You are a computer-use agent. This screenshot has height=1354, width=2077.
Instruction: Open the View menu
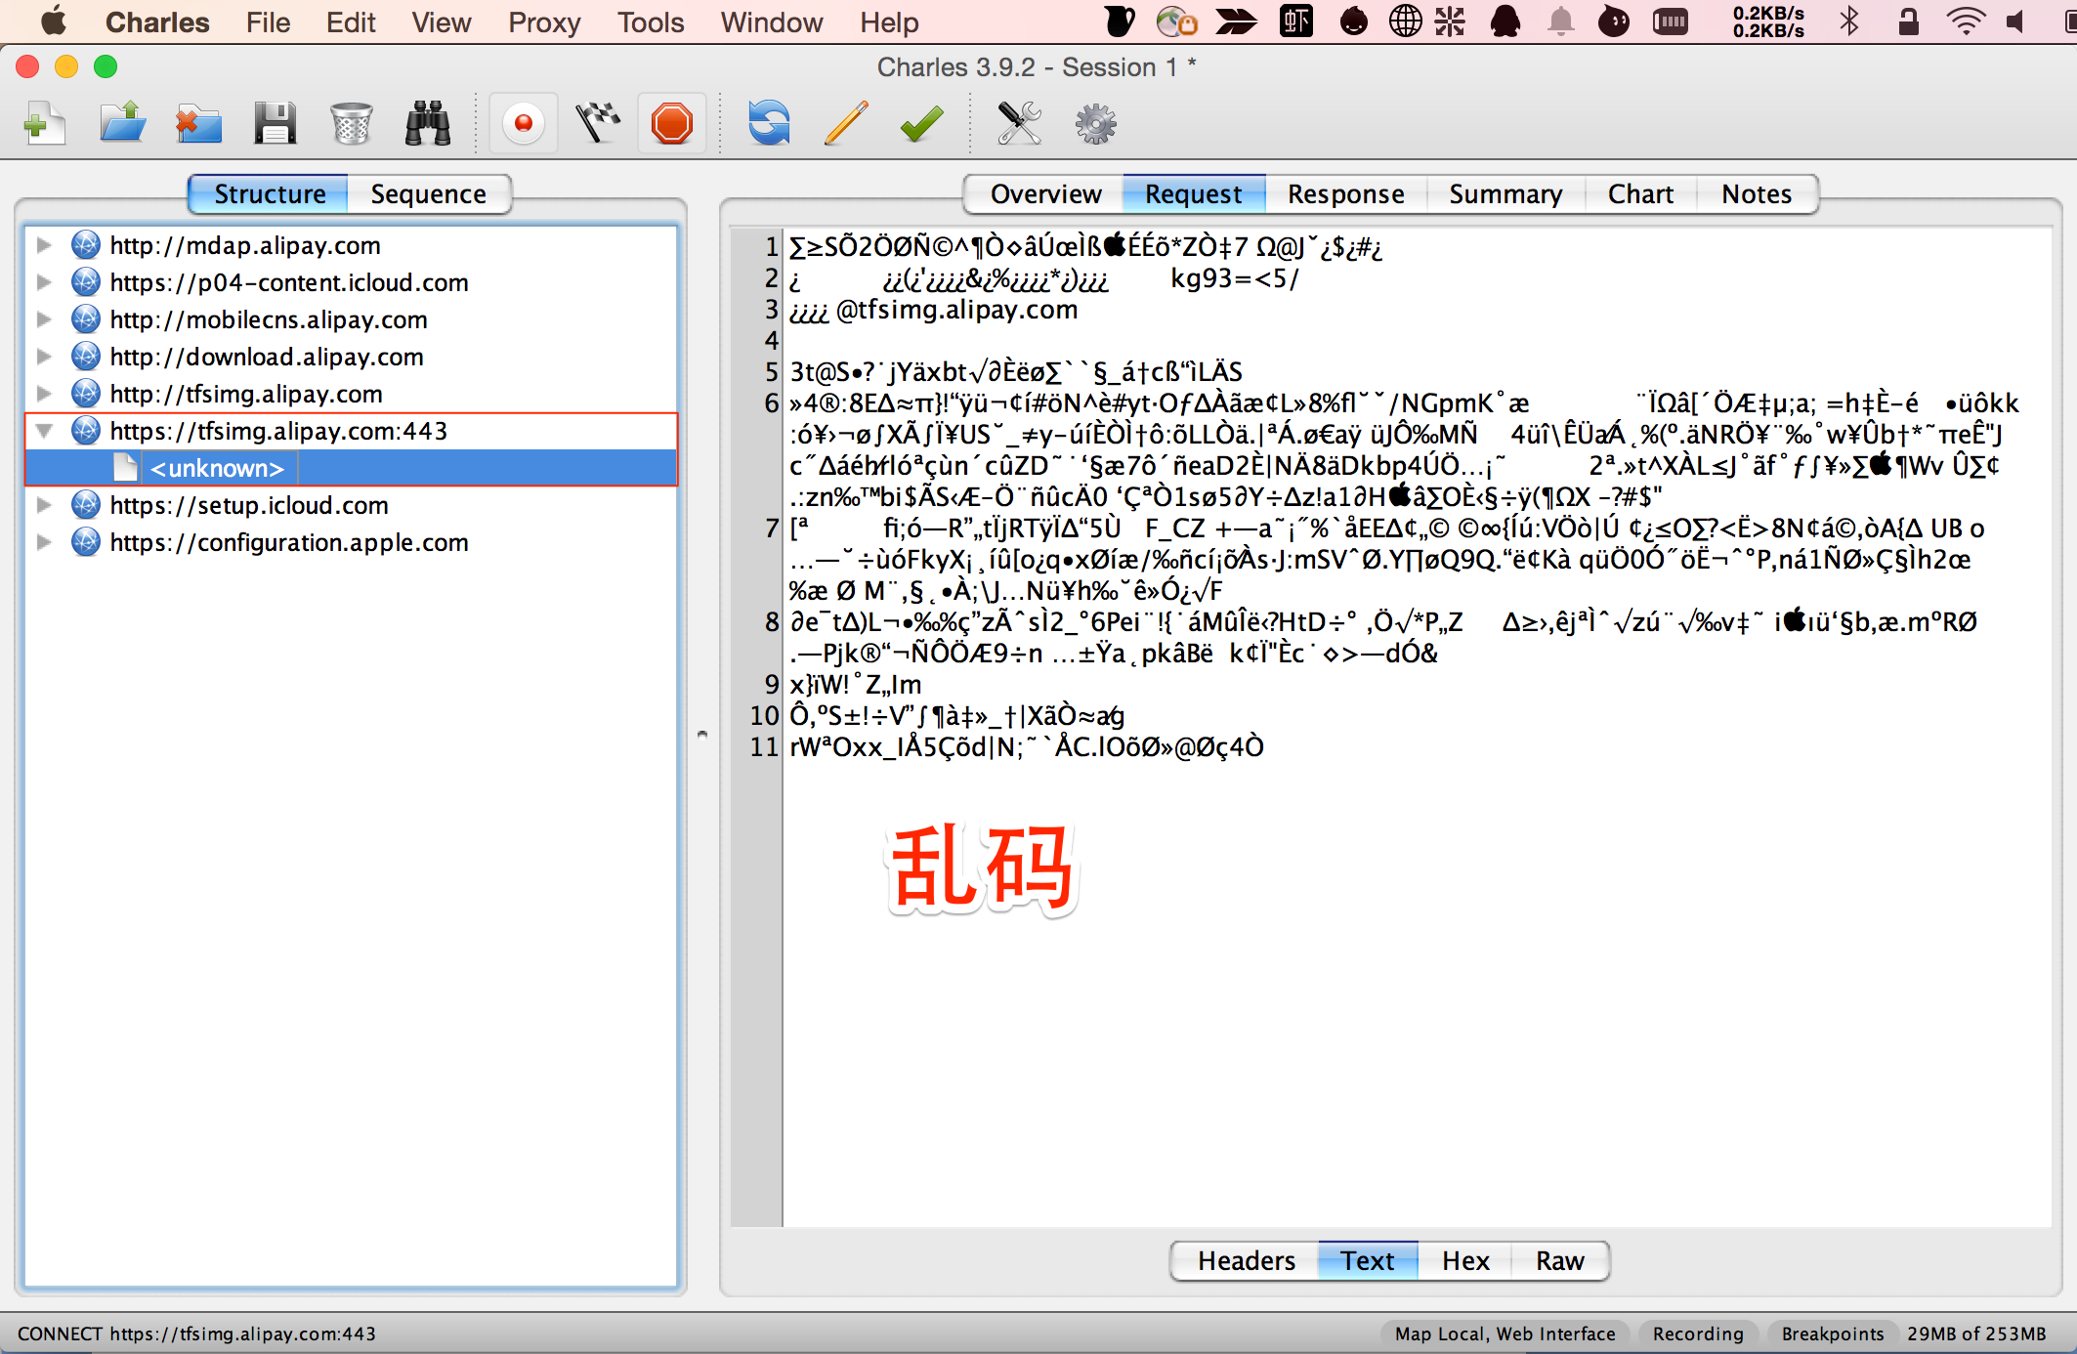(x=441, y=21)
